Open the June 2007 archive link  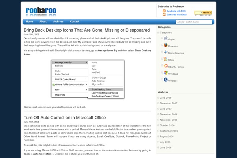tap(166, 109)
